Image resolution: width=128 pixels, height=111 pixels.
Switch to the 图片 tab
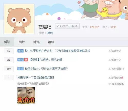pos(22,42)
